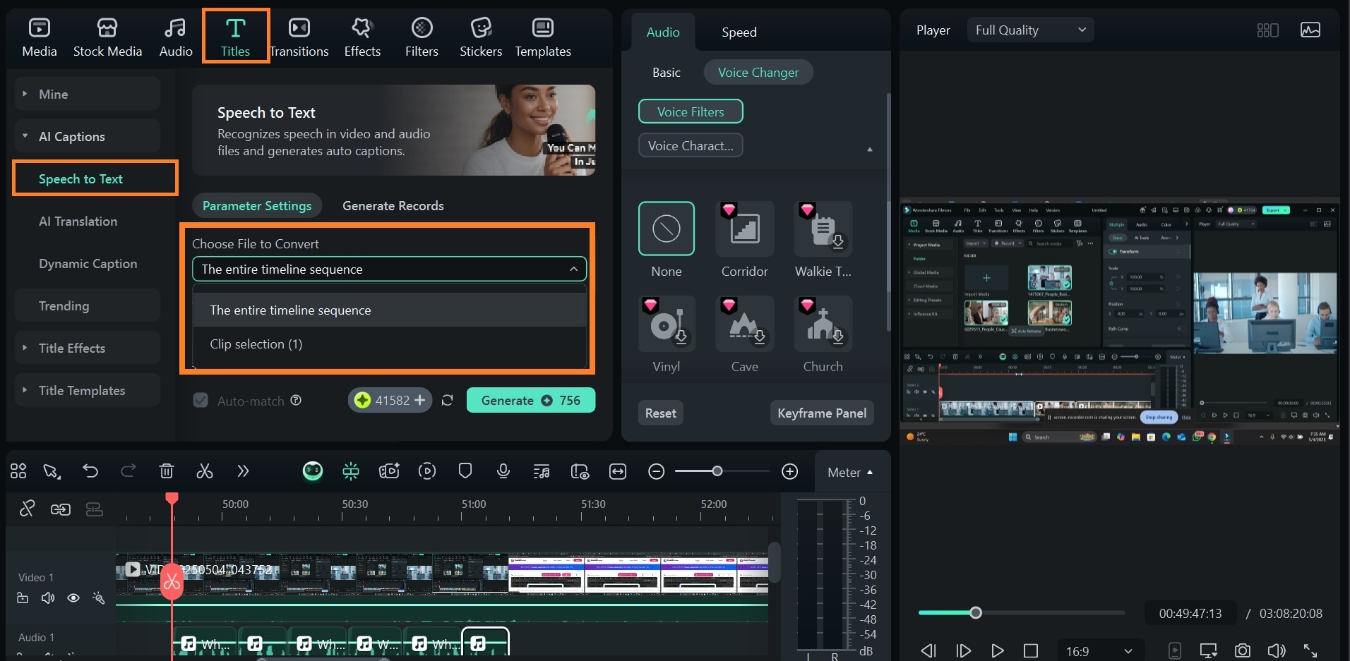This screenshot has height=661, width=1350.
Task: Open the Effects tab
Action: (362, 37)
